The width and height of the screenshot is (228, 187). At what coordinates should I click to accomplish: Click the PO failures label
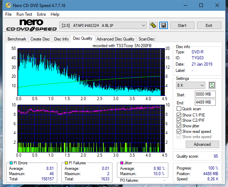tap(130, 180)
